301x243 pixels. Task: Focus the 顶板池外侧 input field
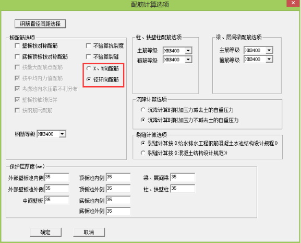coord(118,189)
